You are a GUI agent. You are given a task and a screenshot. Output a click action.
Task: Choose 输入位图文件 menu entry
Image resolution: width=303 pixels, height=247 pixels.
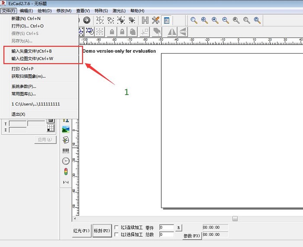[32, 58]
